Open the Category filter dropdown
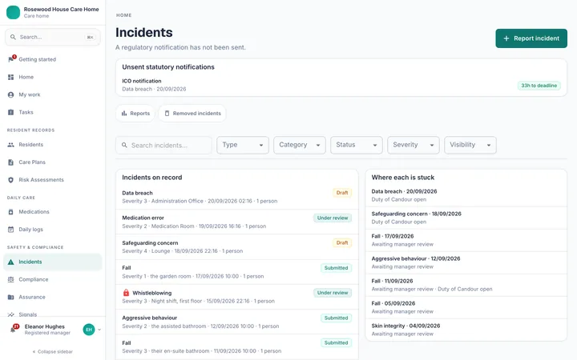 point(300,145)
